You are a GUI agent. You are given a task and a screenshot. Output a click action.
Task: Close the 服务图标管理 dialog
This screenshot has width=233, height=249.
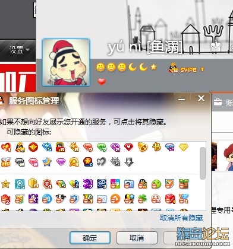(201, 98)
